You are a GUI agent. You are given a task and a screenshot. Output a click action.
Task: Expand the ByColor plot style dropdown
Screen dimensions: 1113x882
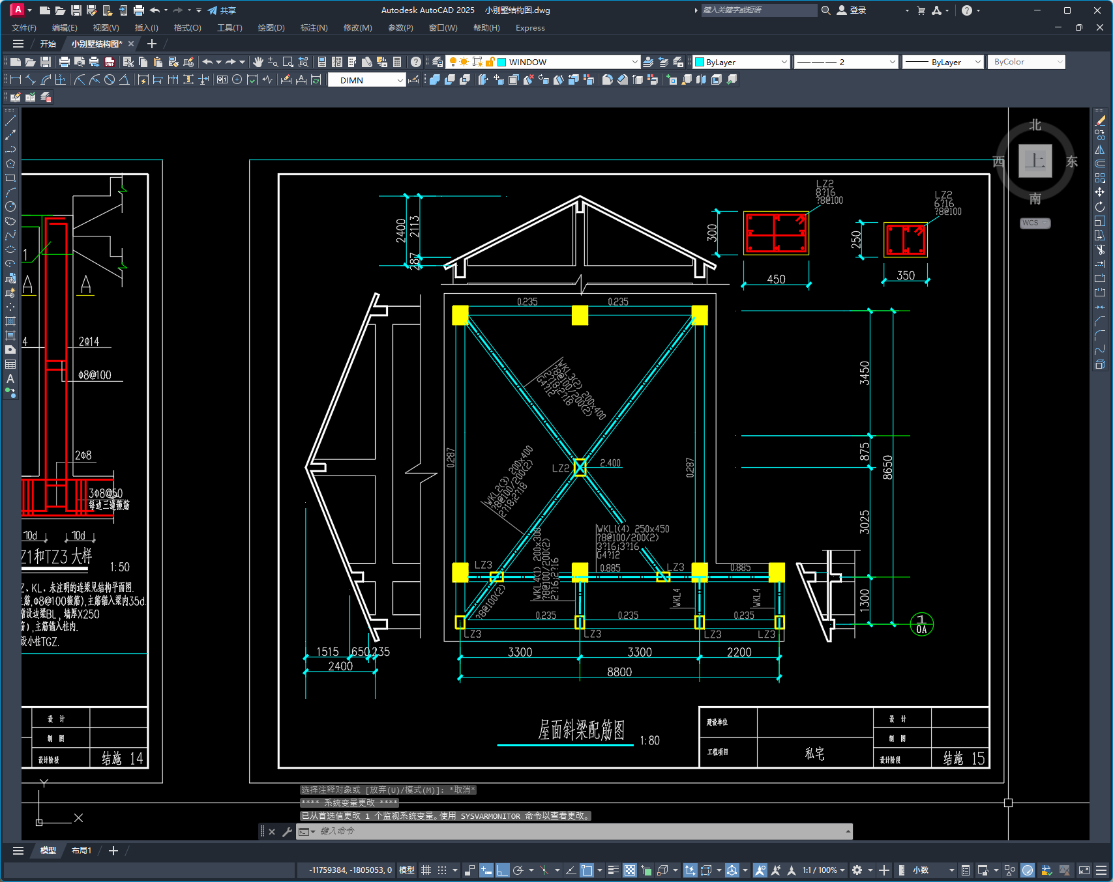(x=1026, y=62)
